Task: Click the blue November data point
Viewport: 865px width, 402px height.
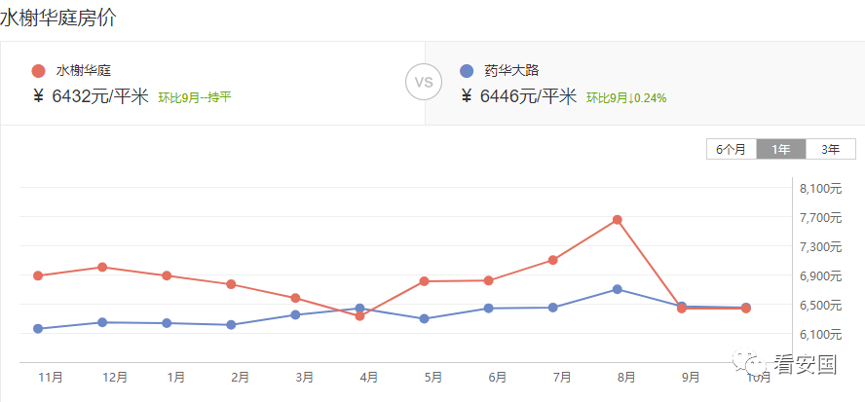Action: click(x=38, y=329)
